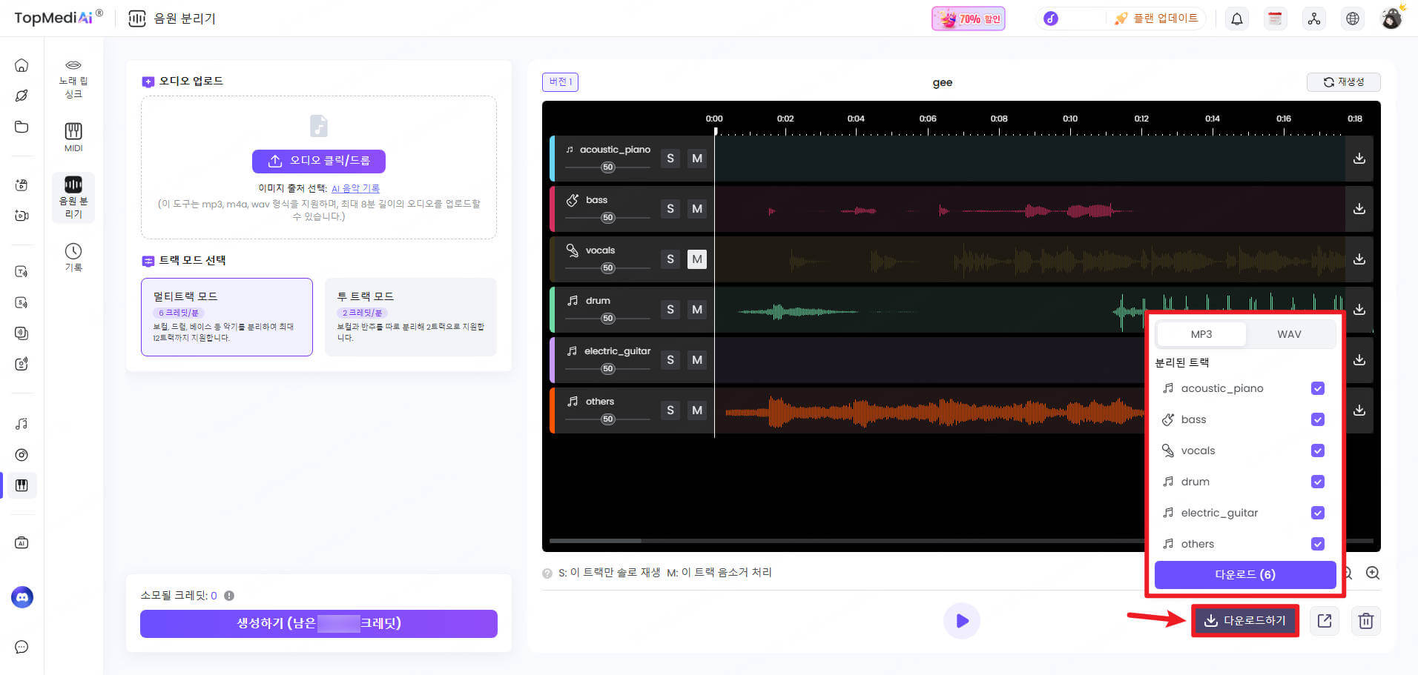Open the language globe icon
Screen dimensions: 1418x675
click(1352, 19)
